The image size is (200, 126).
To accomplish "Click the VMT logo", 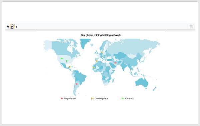I will [12, 26].
